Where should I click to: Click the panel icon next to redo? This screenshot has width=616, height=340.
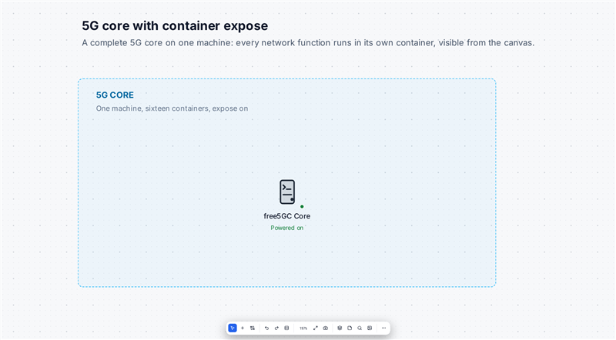(286, 328)
